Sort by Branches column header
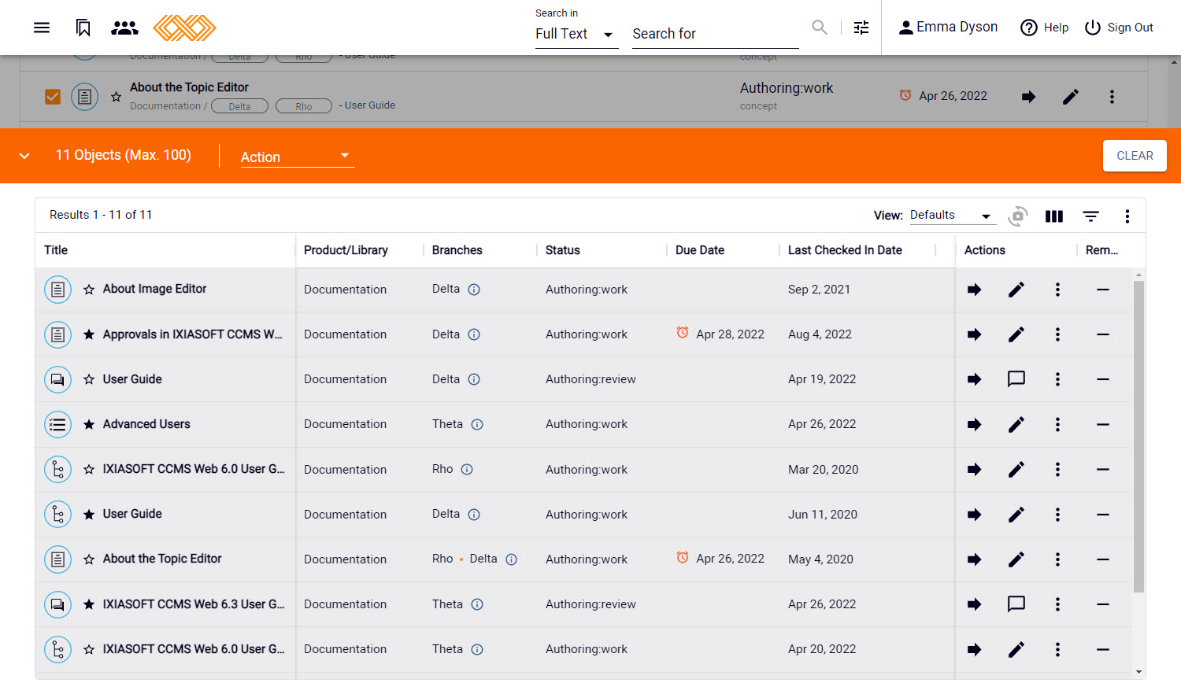Viewport: 1181px width, 694px height. [457, 250]
